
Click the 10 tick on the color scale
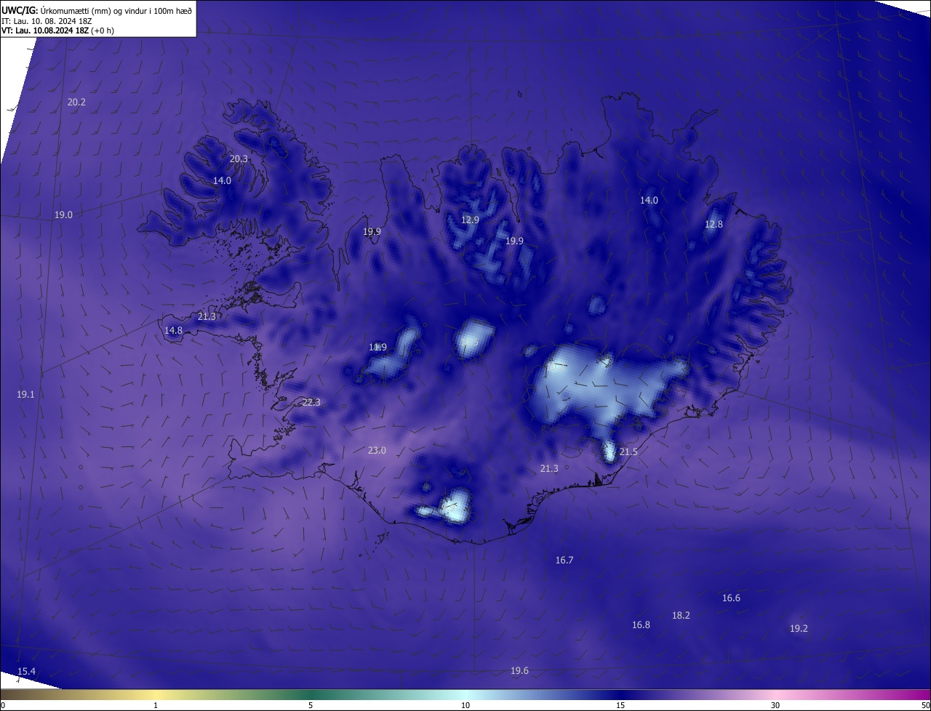coord(465,706)
